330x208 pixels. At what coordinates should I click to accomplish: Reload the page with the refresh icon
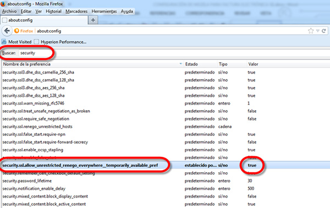[324, 31]
